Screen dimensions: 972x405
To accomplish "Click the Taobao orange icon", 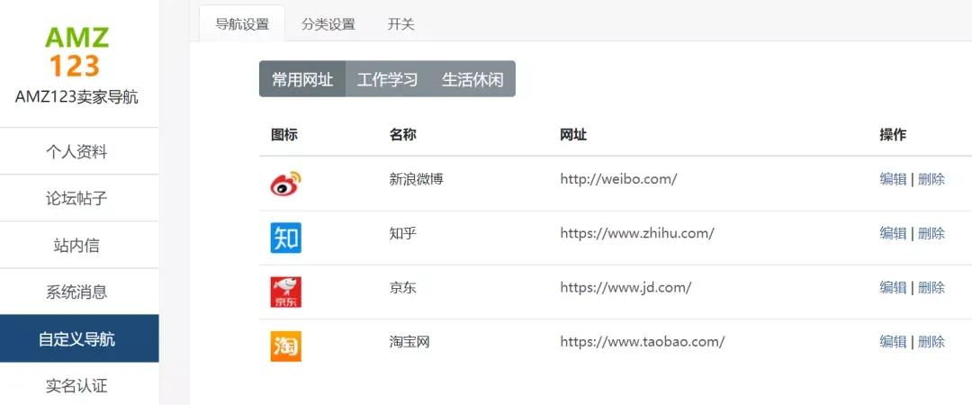I will pyautogui.click(x=286, y=346).
